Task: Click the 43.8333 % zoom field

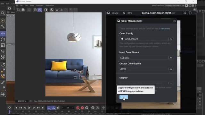Action: pyautogui.click(x=22, y=101)
